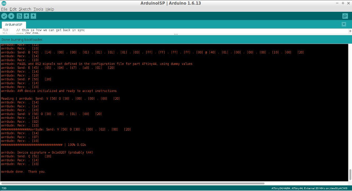Screen dimensions: 352x191
Task: Click the 'Send: B [42]' console line
Action: point(152,52)
